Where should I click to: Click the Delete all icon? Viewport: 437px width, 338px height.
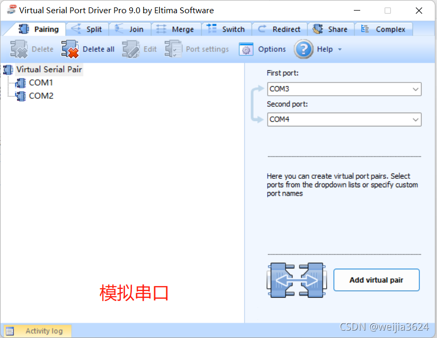(70, 49)
